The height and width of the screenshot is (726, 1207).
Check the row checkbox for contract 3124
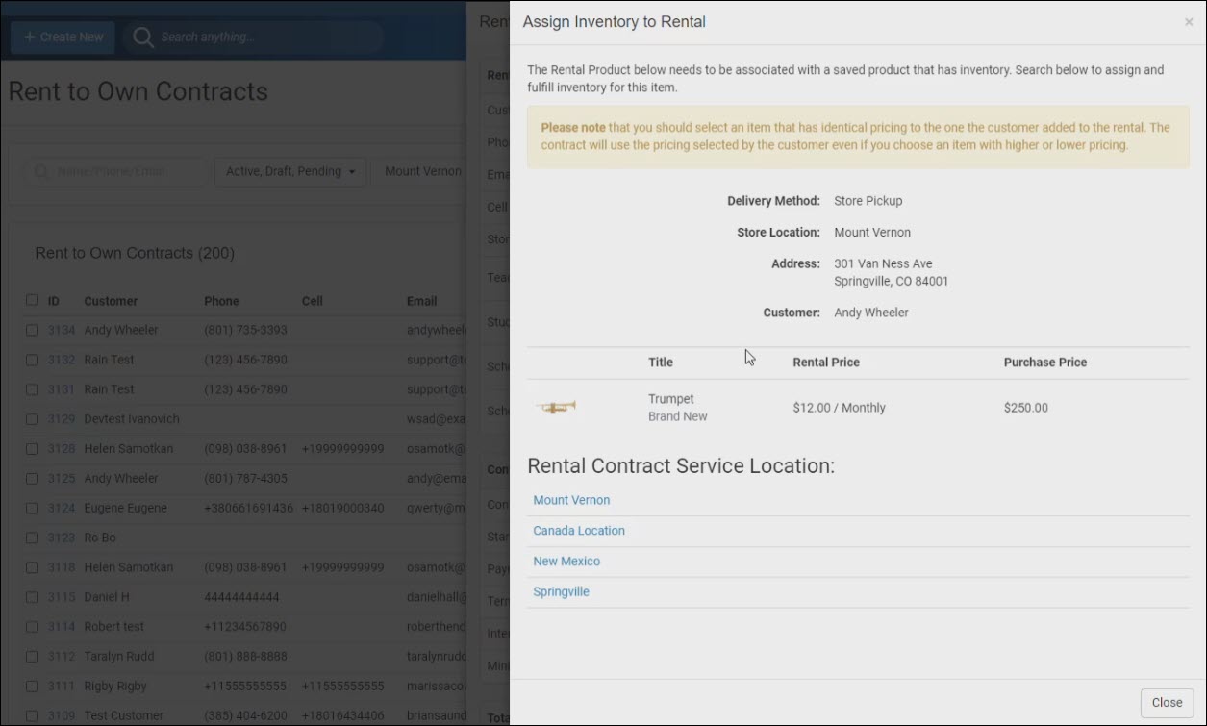pyautogui.click(x=32, y=508)
